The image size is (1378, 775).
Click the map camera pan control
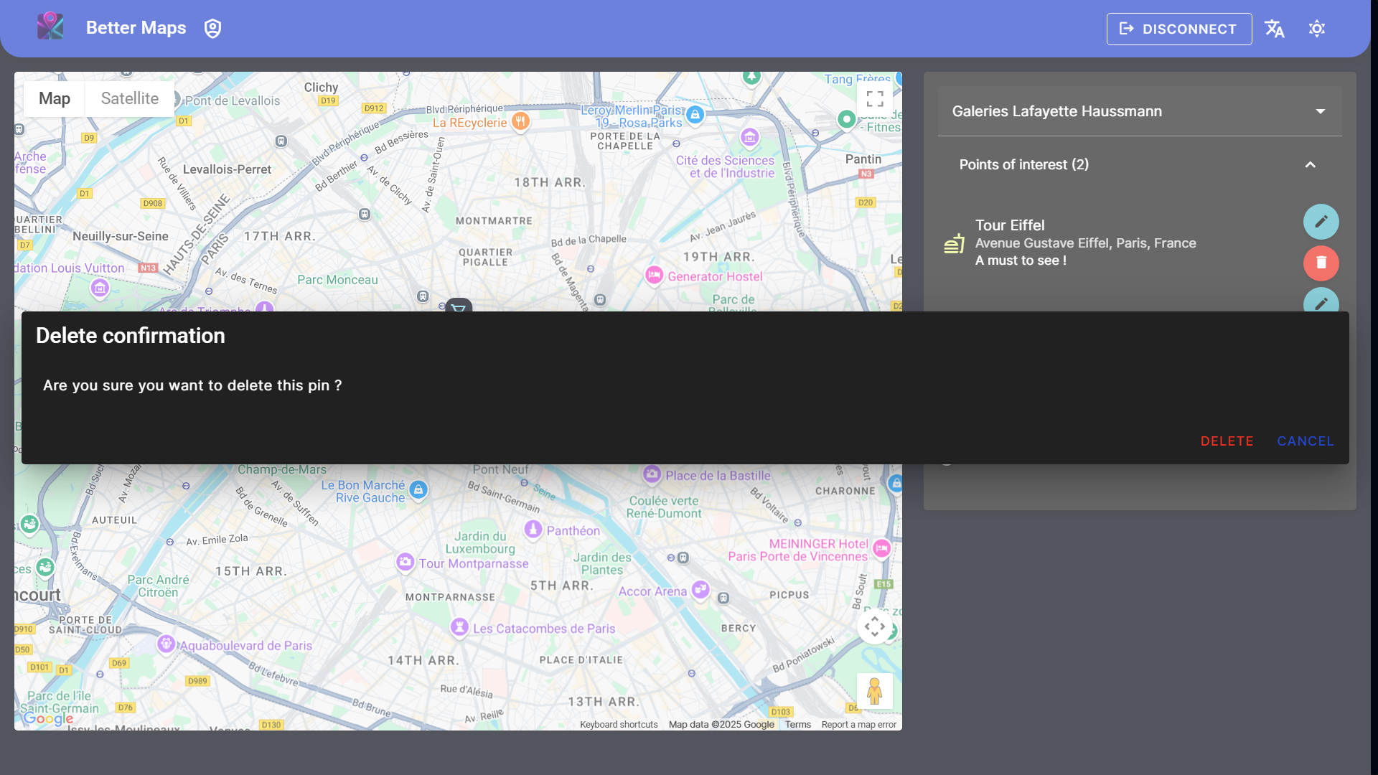tap(874, 626)
